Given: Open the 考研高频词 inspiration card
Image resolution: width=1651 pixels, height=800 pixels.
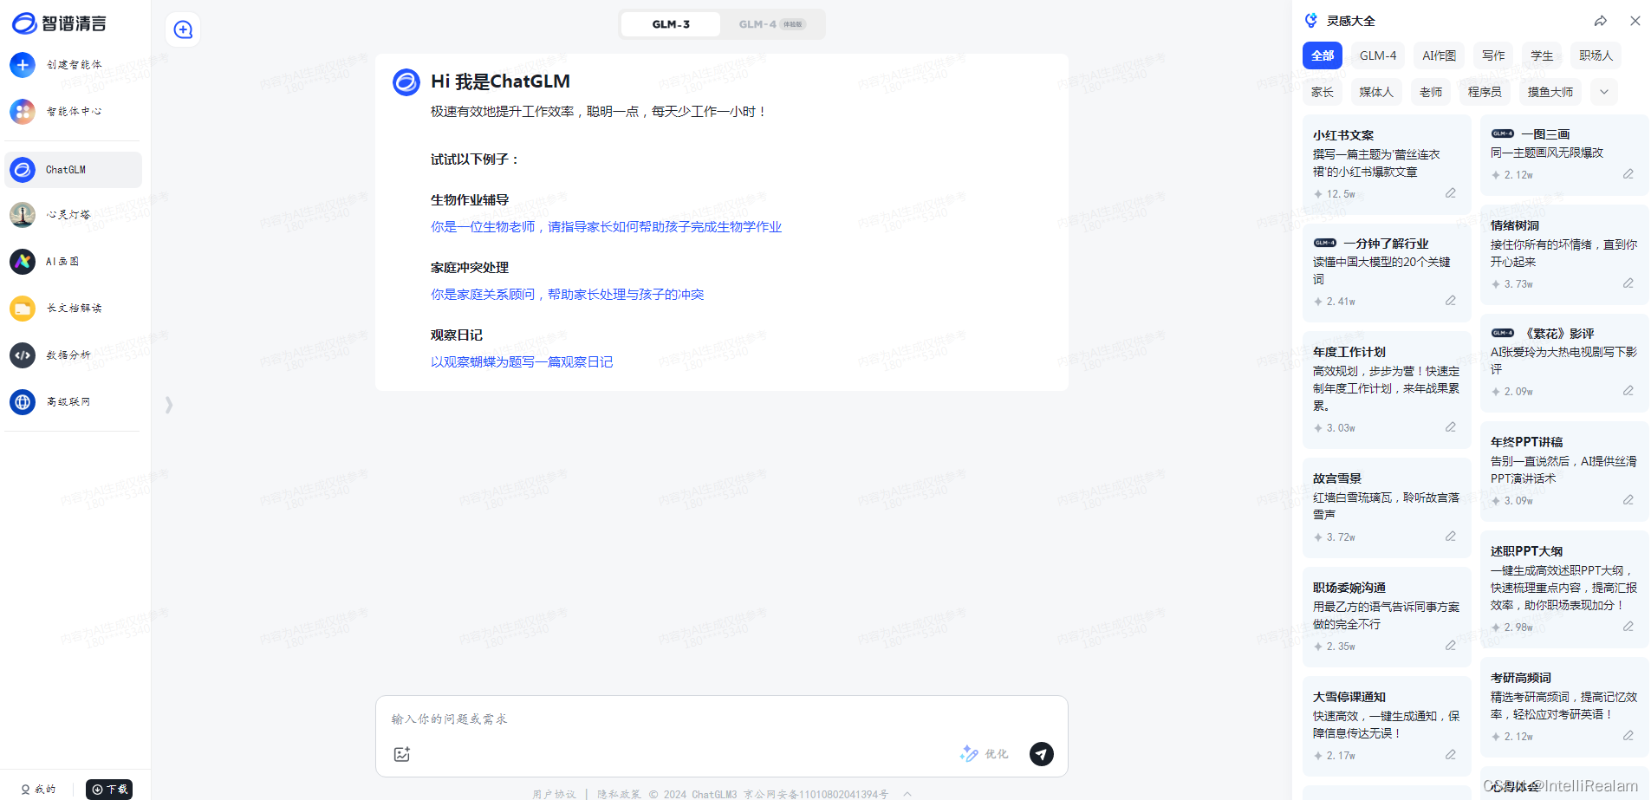Looking at the screenshot, I should pos(1564,707).
